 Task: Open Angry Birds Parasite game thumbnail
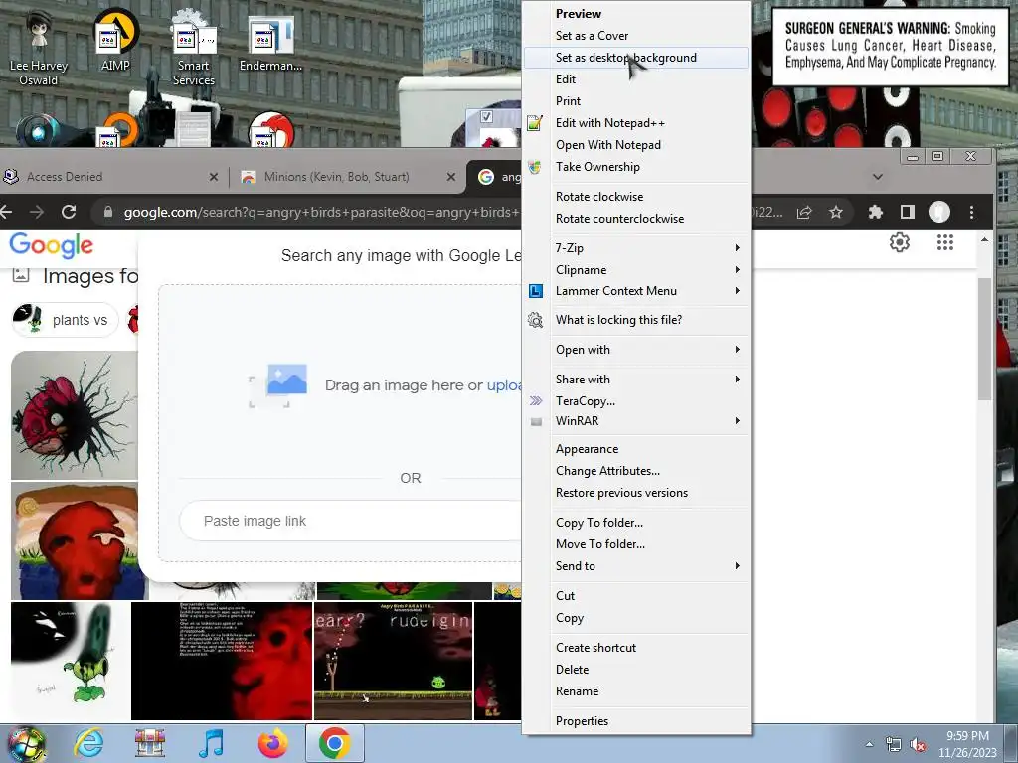pos(393,661)
